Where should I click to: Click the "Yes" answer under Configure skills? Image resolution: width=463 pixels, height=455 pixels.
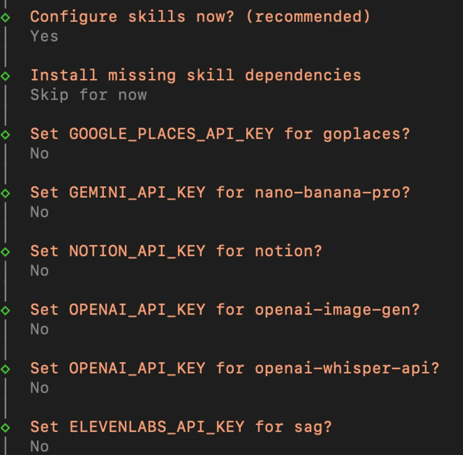click(x=44, y=36)
